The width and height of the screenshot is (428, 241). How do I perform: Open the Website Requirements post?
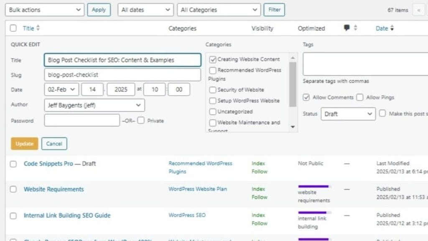pos(53,189)
